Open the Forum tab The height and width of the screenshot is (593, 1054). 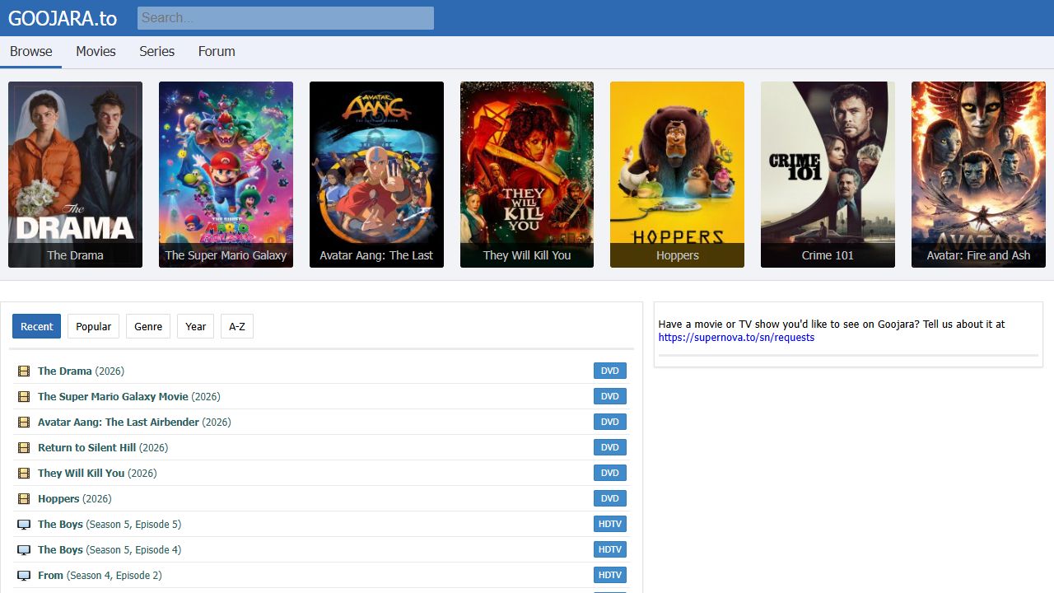(x=217, y=51)
